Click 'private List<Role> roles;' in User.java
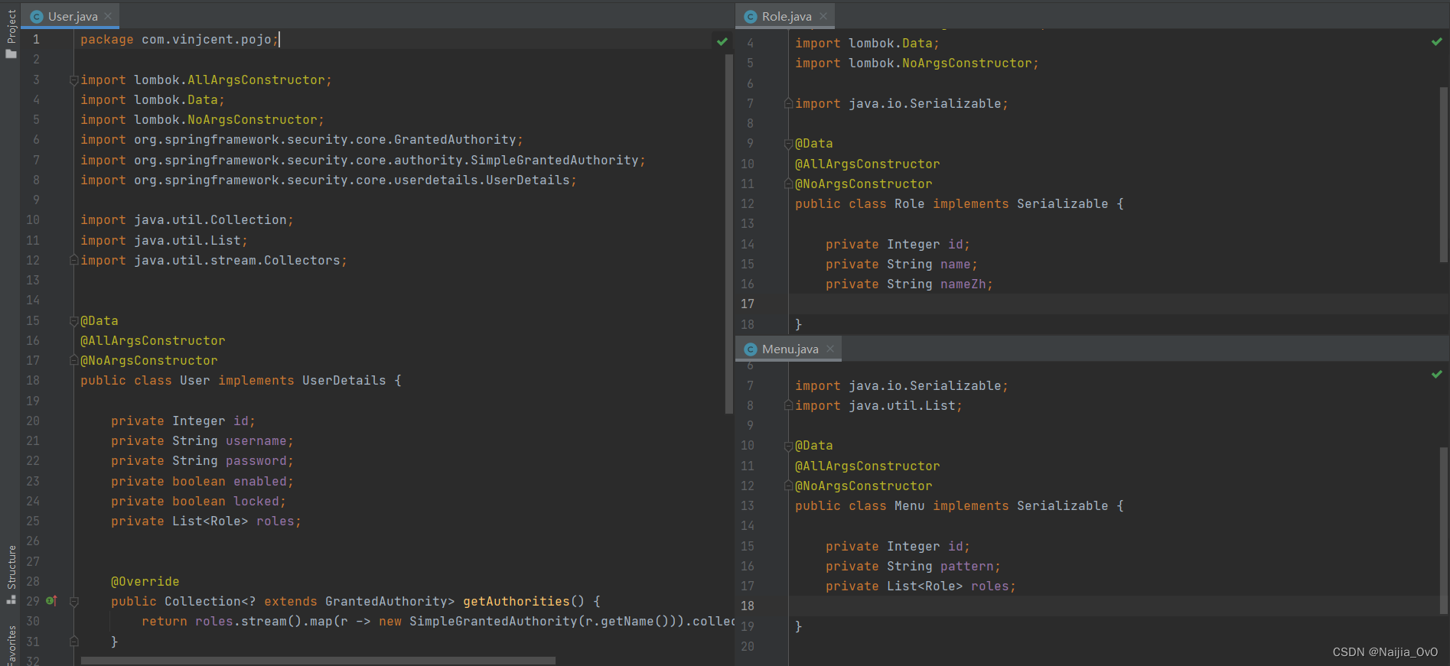This screenshot has height=666, width=1450. 206,521
